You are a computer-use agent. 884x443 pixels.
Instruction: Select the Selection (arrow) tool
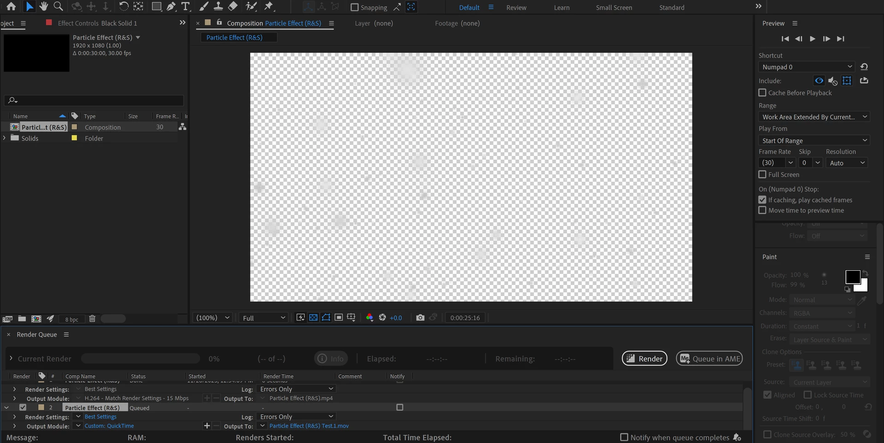click(29, 6)
